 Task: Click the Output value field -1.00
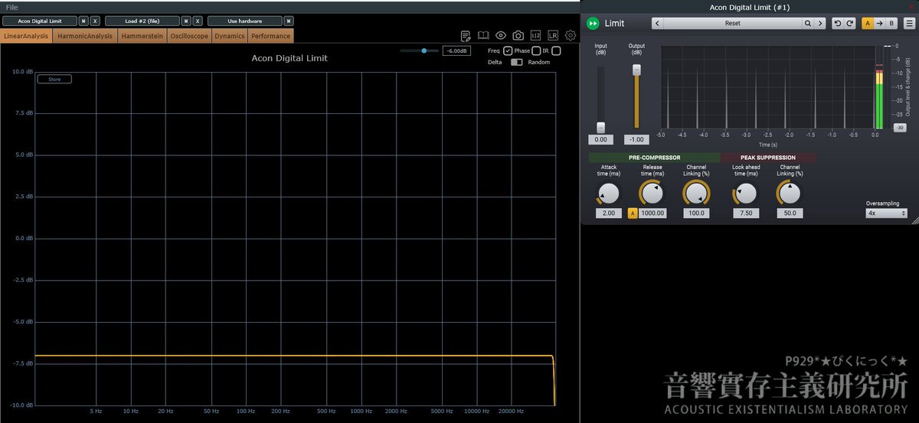(x=636, y=140)
